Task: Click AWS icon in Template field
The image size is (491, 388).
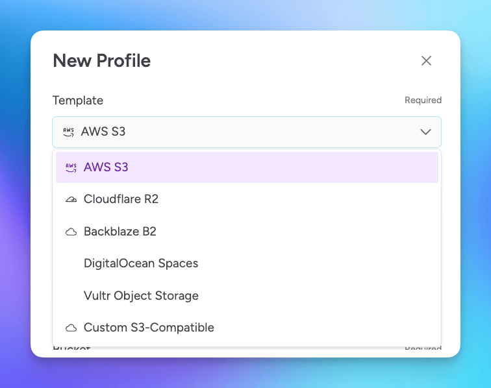Action: click(x=68, y=132)
